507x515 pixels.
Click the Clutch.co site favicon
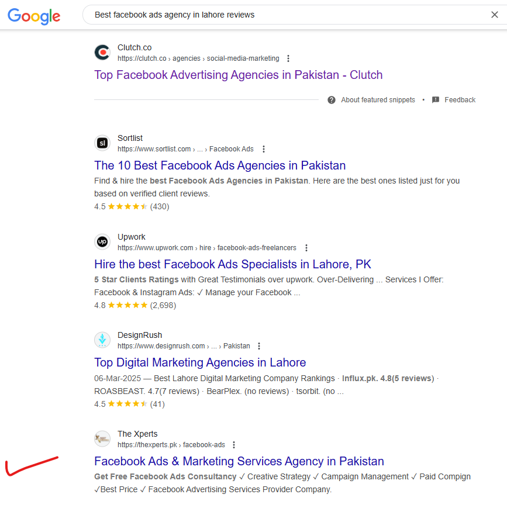click(102, 53)
